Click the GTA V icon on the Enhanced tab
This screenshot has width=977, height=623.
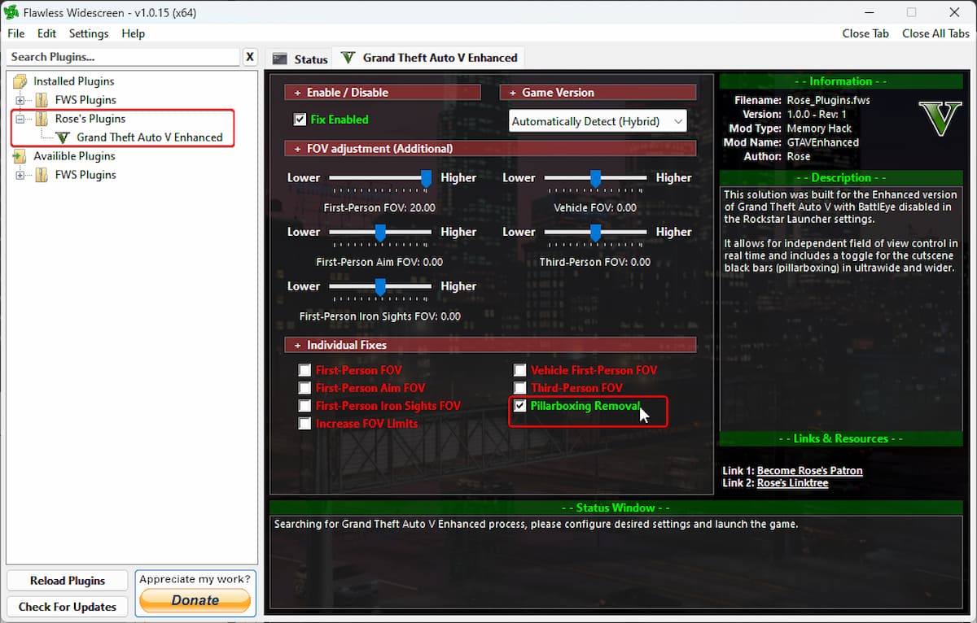(347, 58)
